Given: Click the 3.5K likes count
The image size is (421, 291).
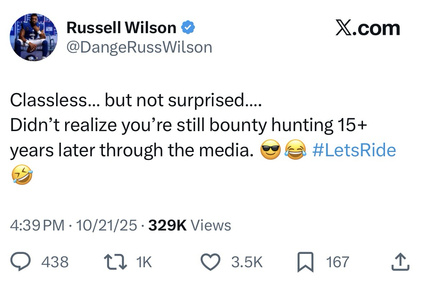Looking at the screenshot, I should click(247, 262).
